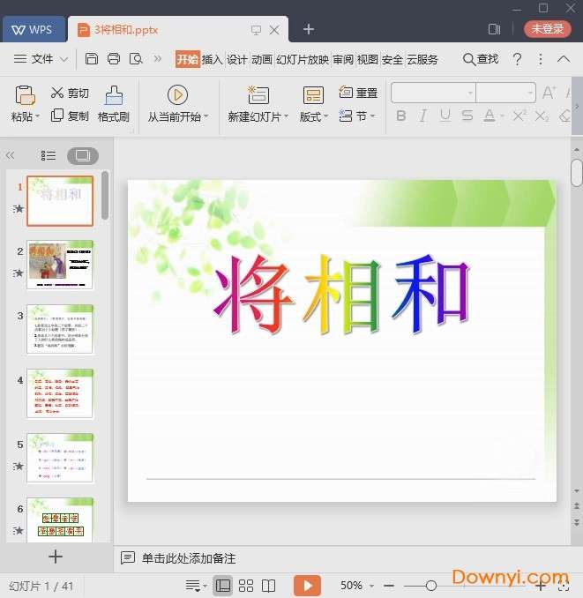
Task: Open 从当前开始 dropdown arrow
Action: coord(206,116)
